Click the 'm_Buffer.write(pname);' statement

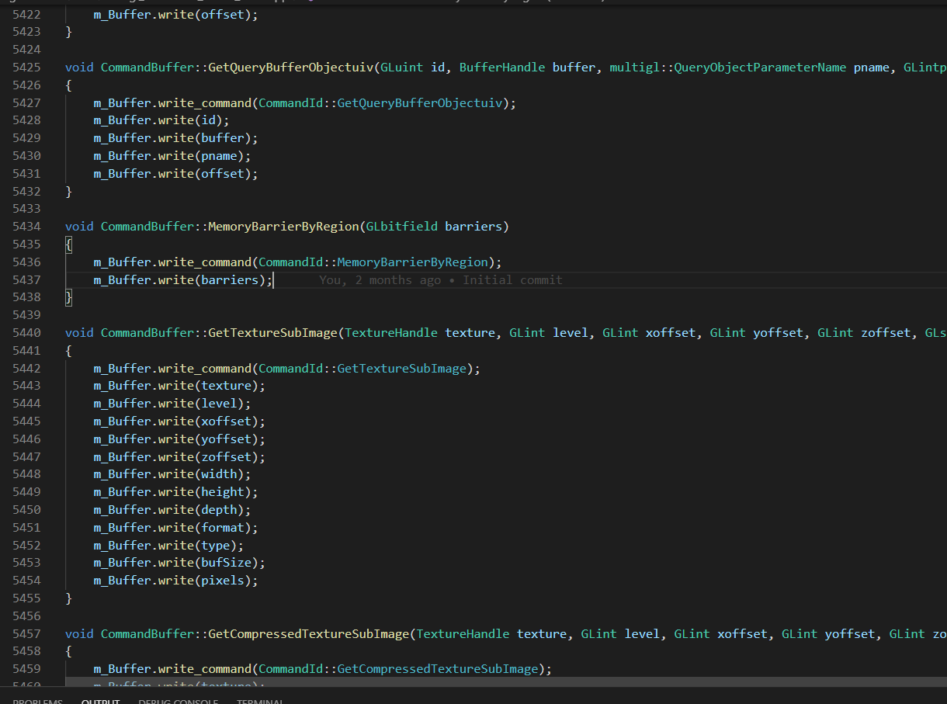tap(172, 156)
